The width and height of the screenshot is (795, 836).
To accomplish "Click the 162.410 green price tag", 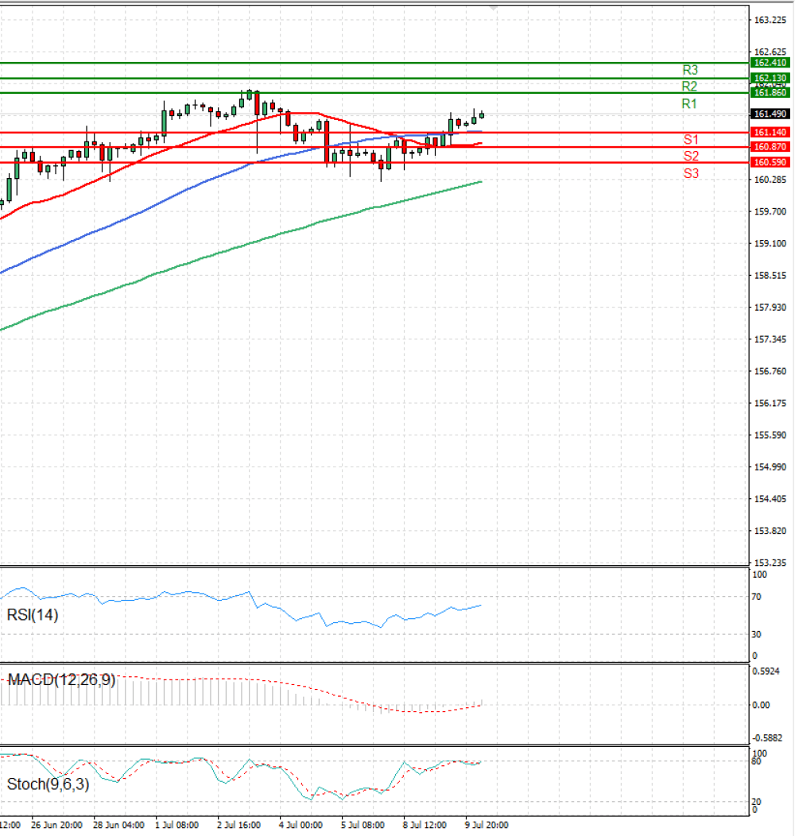I will click(770, 62).
